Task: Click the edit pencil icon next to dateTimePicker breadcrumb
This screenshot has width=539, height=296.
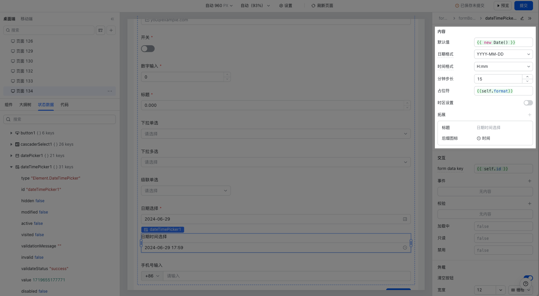Action: click(522, 18)
